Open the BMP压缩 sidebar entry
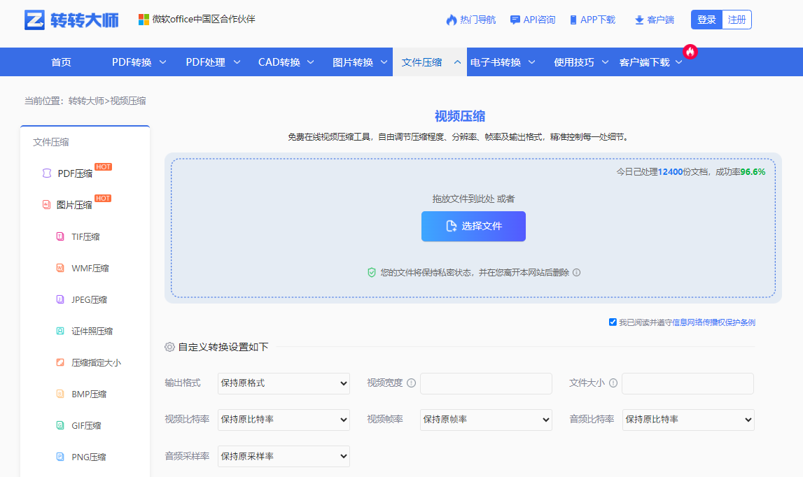Image resolution: width=803 pixels, height=477 pixels. coord(89,394)
